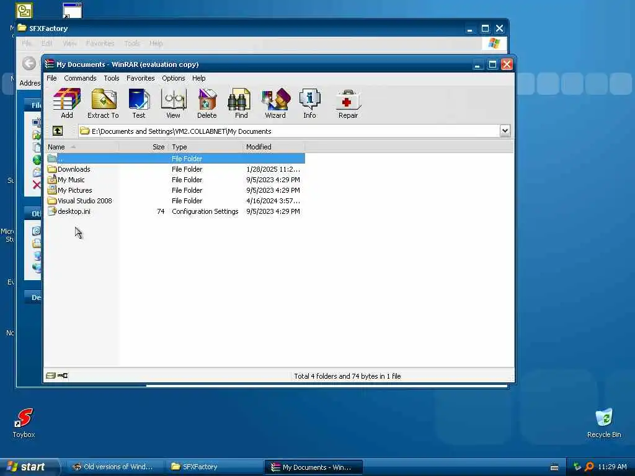Select the parent folder '..' row
Screen dimensions: 635x476
coord(175,159)
